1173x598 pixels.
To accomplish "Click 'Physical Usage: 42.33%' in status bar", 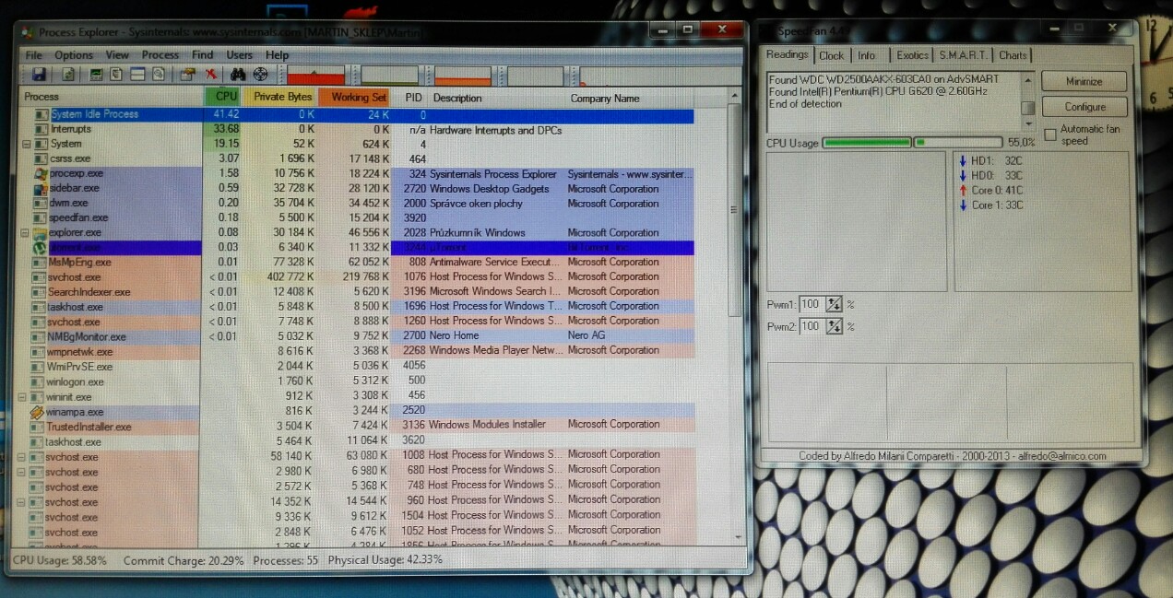I will tap(385, 559).
